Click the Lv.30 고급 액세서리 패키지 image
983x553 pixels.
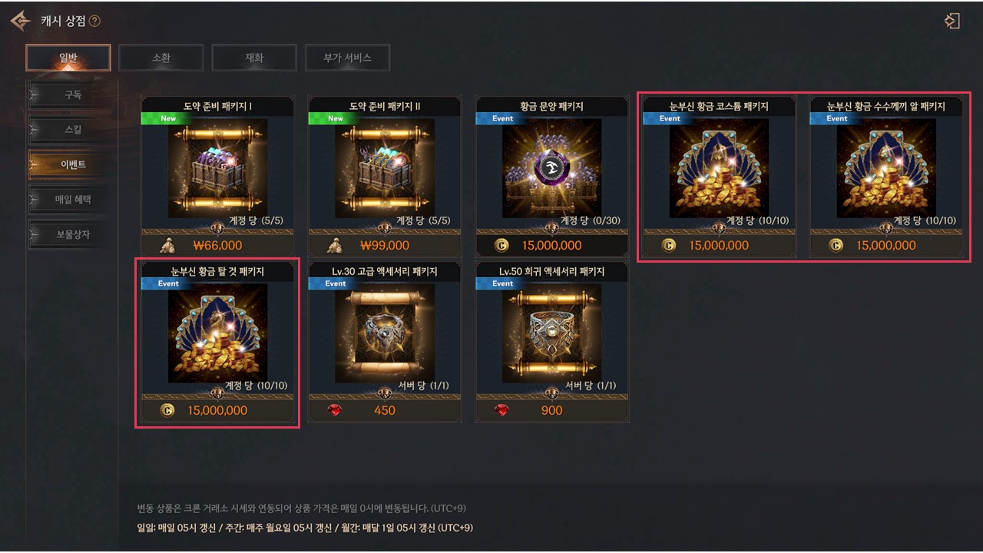[385, 333]
